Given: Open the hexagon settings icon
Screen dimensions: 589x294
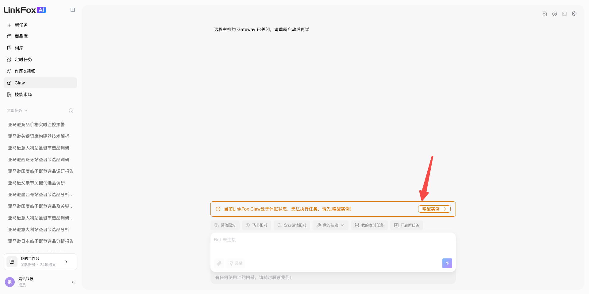Looking at the screenshot, I should (x=574, y=14).
